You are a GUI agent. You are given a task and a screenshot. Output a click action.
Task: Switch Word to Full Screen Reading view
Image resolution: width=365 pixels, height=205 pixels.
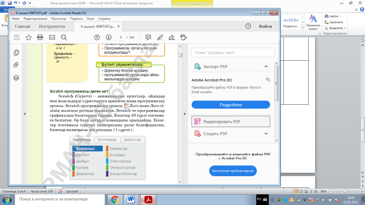click(x=301, y=191)
